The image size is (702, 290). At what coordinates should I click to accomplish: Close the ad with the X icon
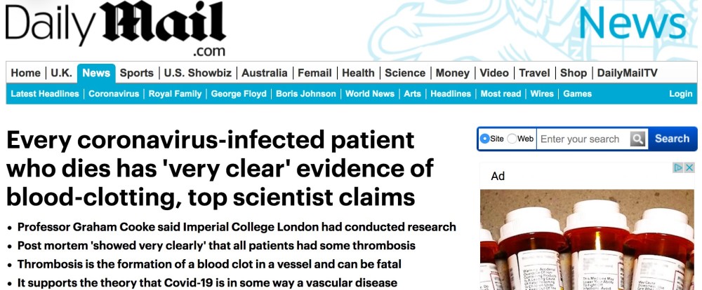689,168
